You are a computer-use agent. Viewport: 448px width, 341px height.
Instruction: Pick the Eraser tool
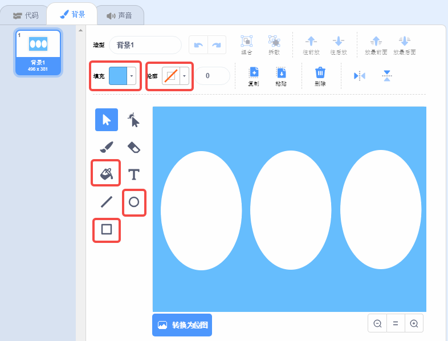(134, 147)
